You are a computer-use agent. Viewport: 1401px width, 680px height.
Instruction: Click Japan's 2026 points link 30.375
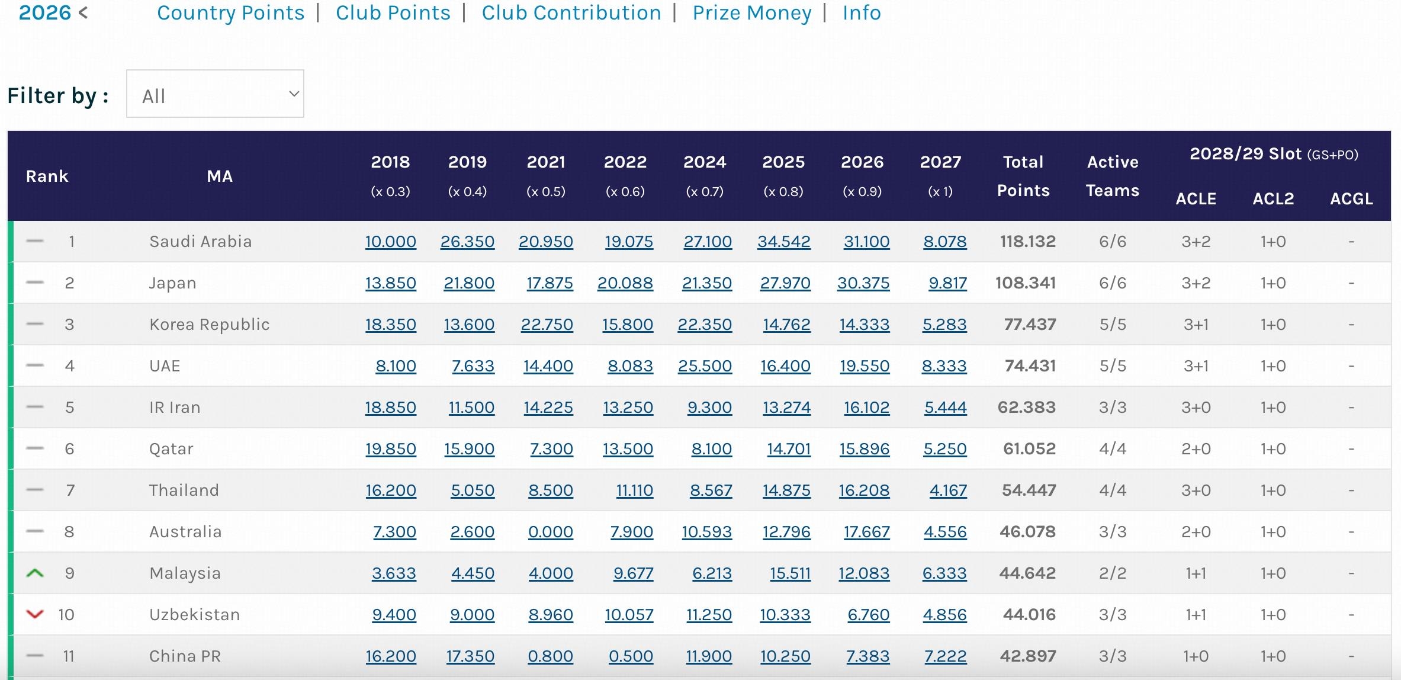[x=863, y=283]
